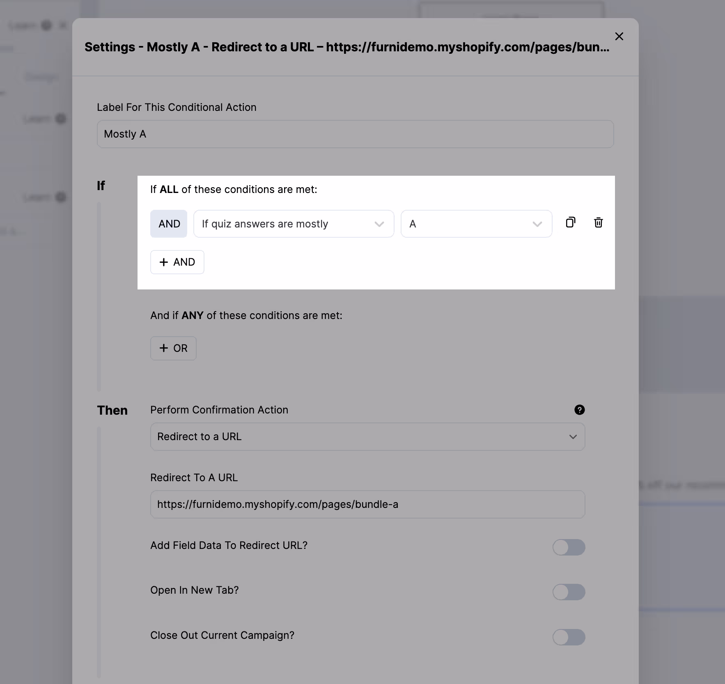Edit the Mostly A label field
The image size is (725, 684).
(x=355, y=134)
